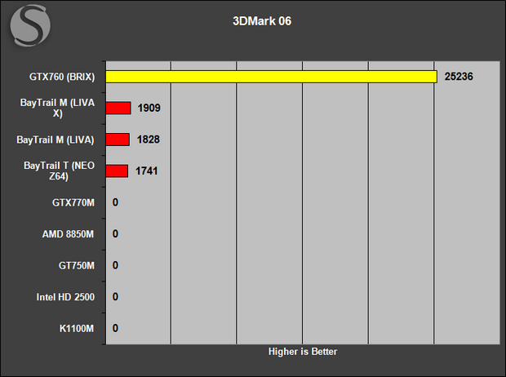Image resolution: width=506 pixels, height=377 pixels.
Task: Click the AMD 8850M label
Action: click(68, 234)
